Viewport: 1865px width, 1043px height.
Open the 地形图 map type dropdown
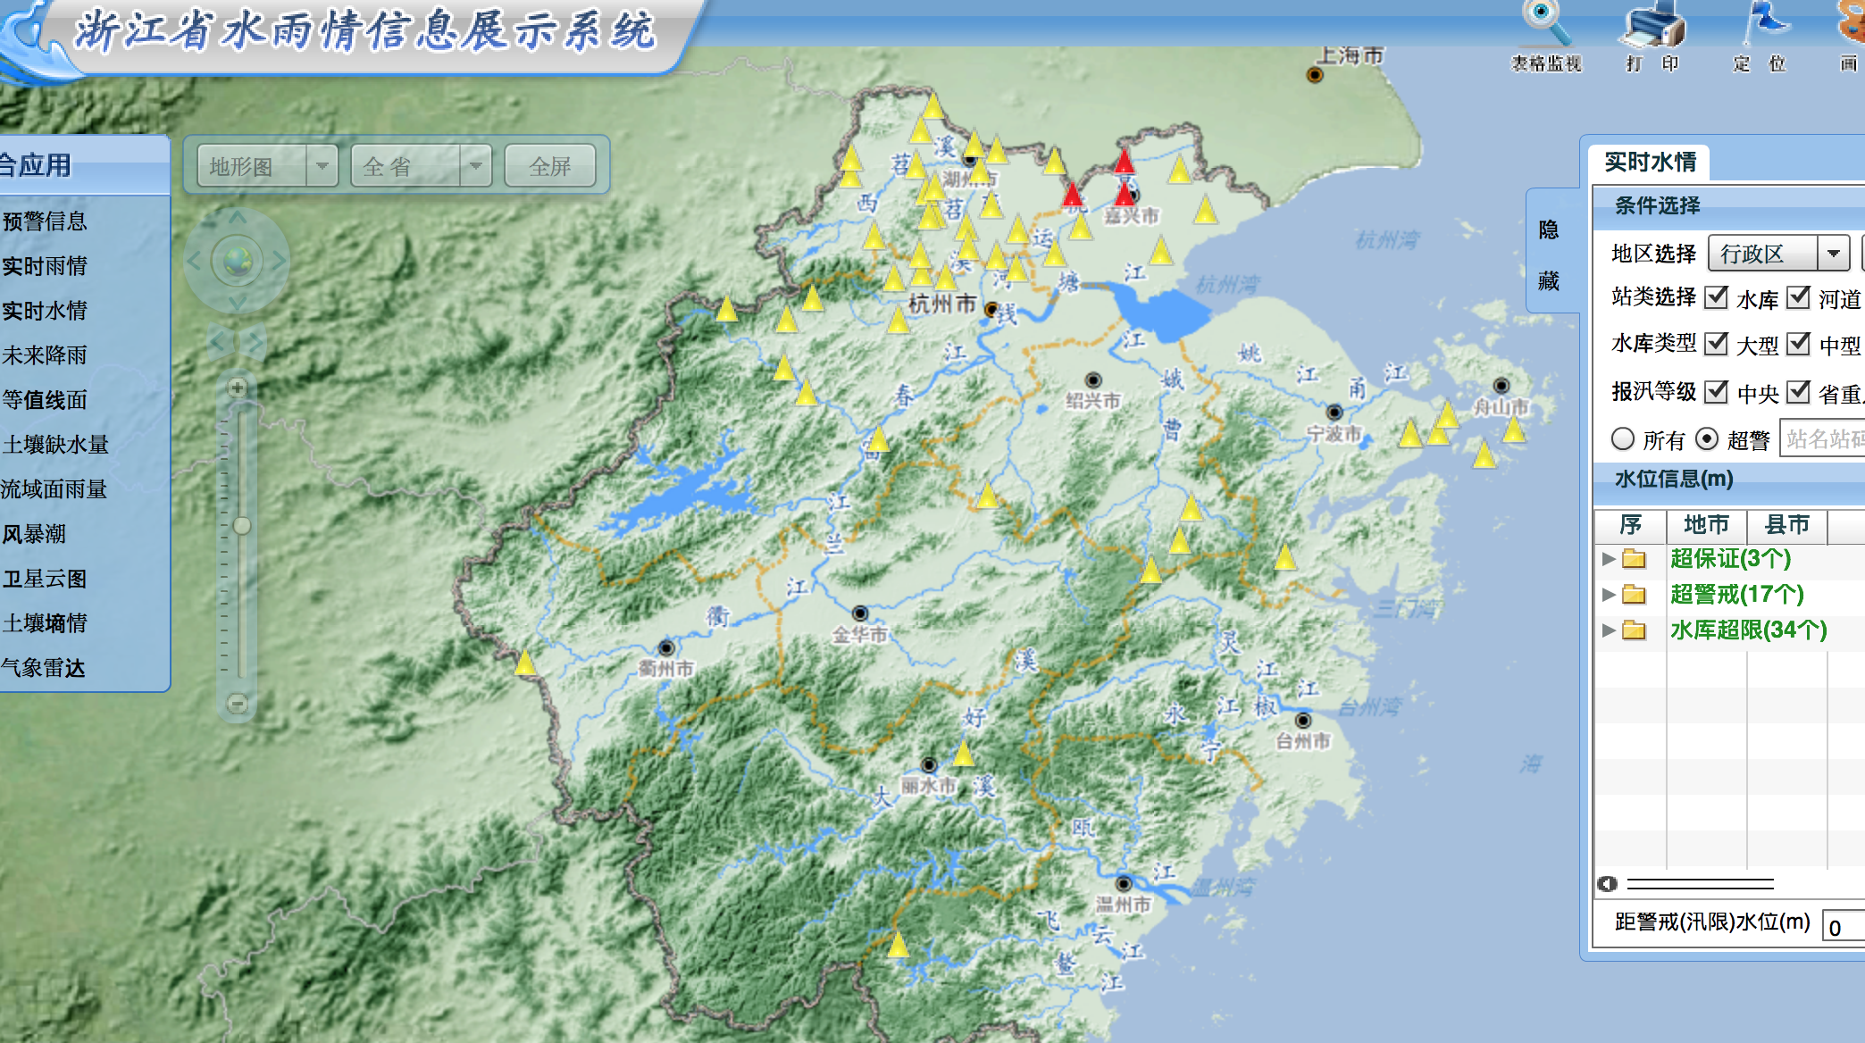coord(322,166)
